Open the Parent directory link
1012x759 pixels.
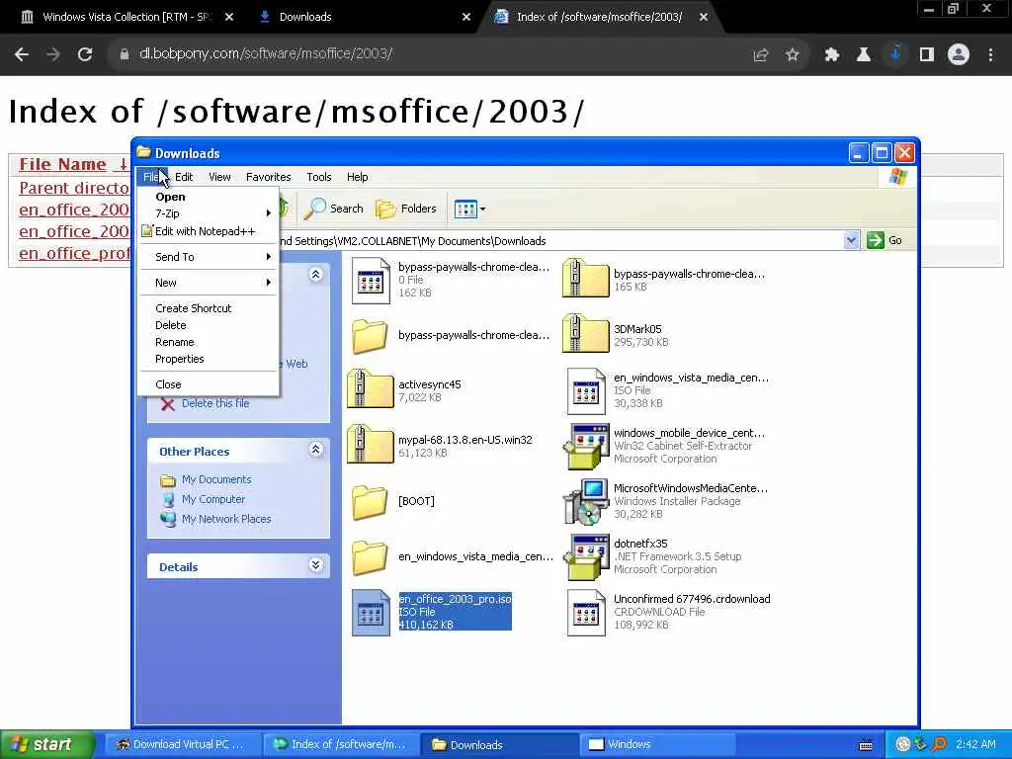click(73, 188)
